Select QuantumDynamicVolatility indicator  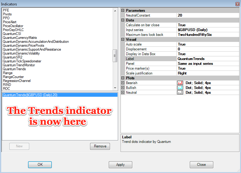pos(21,53)
